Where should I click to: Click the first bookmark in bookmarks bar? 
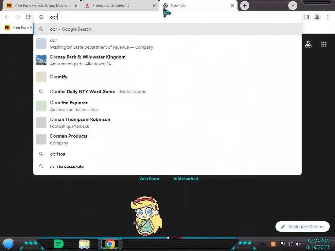click(x=19, y=27)
